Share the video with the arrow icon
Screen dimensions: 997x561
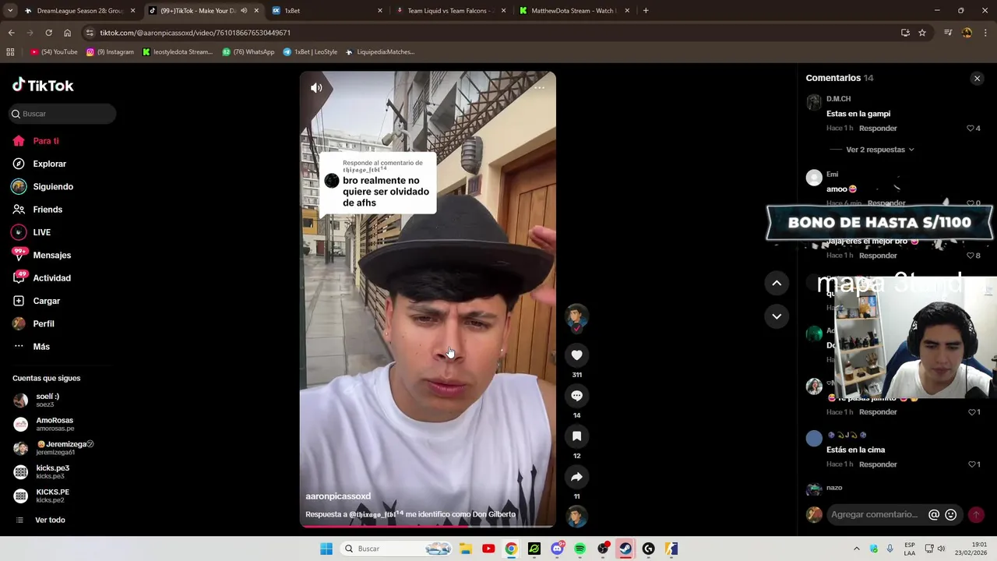click(x=576, y=477)
